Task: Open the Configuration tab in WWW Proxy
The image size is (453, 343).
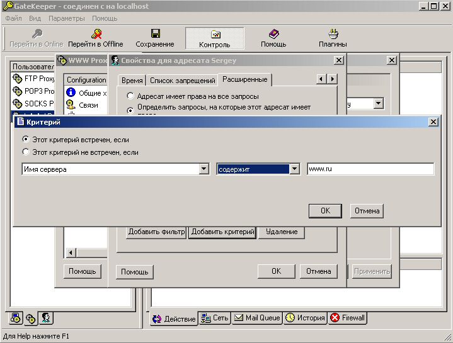Action: coord(86,80)
